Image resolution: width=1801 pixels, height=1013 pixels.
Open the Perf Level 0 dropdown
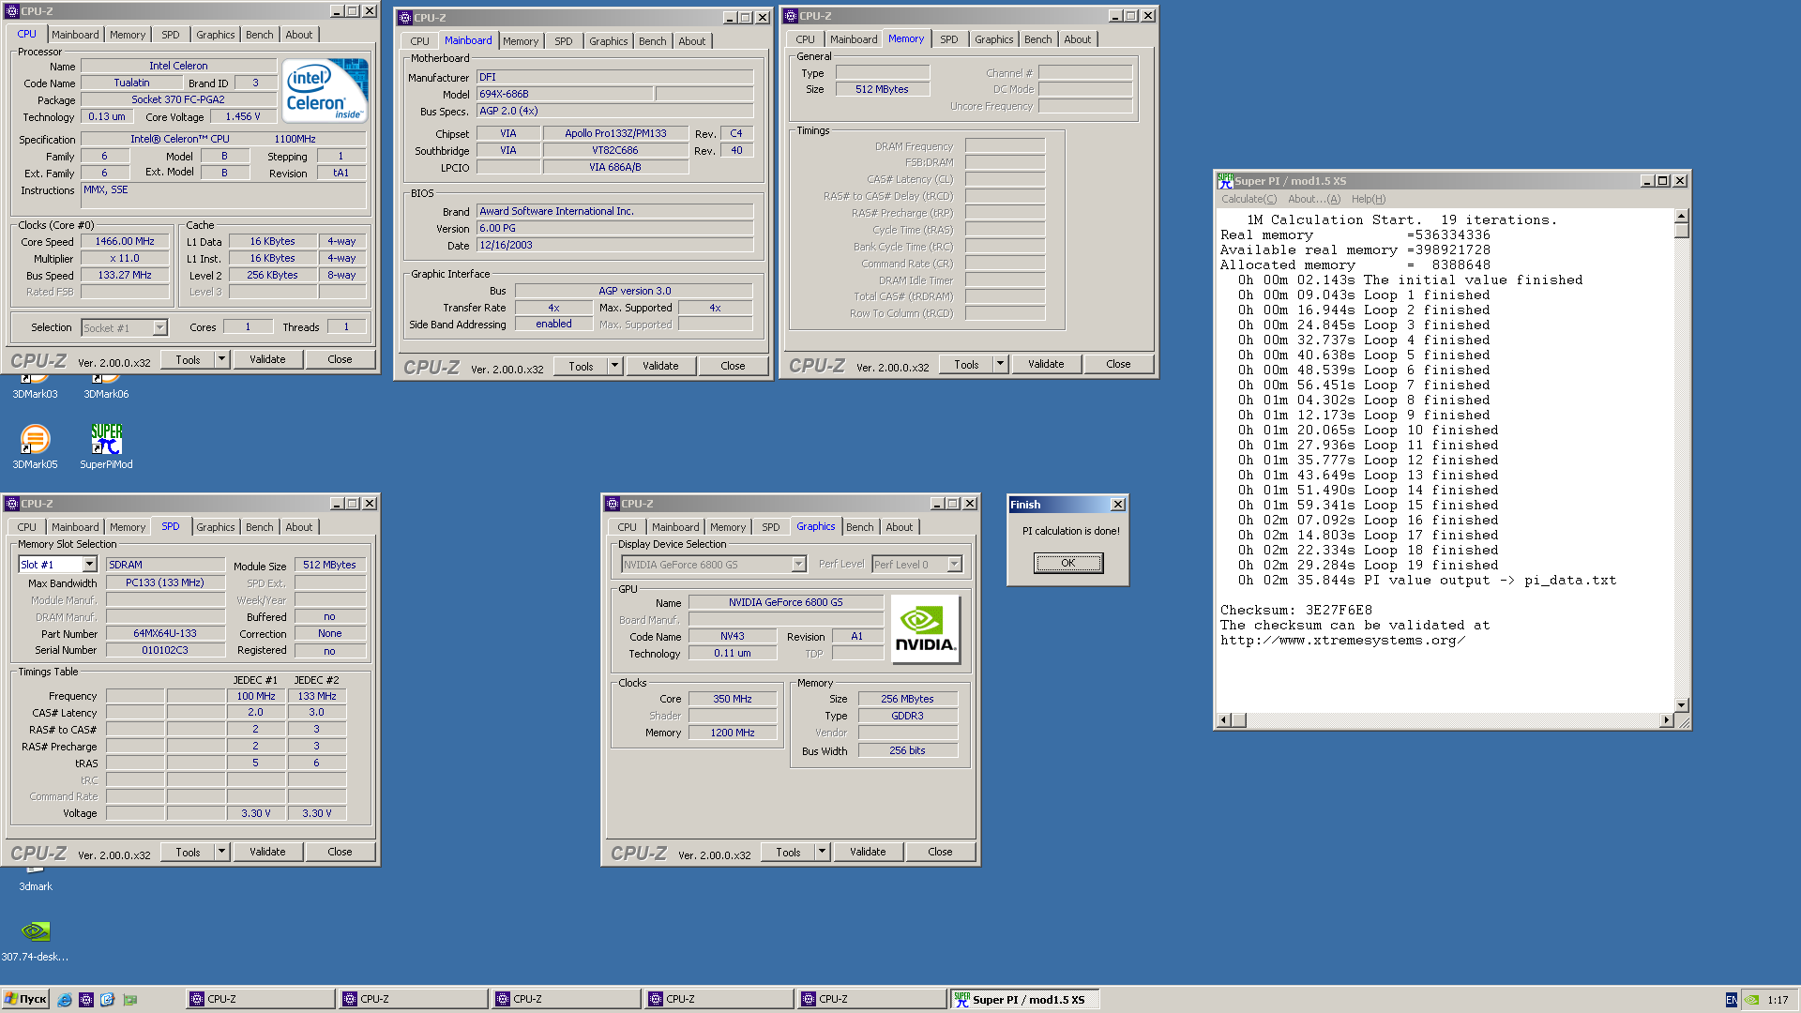click(x=955, y=565)
